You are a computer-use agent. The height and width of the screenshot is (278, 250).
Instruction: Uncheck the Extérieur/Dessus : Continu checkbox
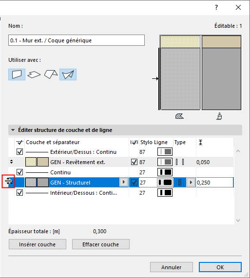19,152
